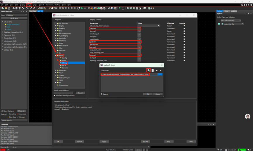This screenshot has height=151, width=253.
Task: Click the Go To Next workflow button
Action: point(14,18)
